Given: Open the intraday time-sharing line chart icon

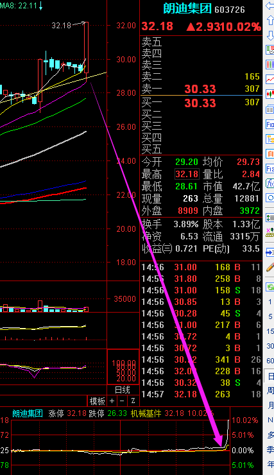Looking at the screenshot, I should click(270, 79).
